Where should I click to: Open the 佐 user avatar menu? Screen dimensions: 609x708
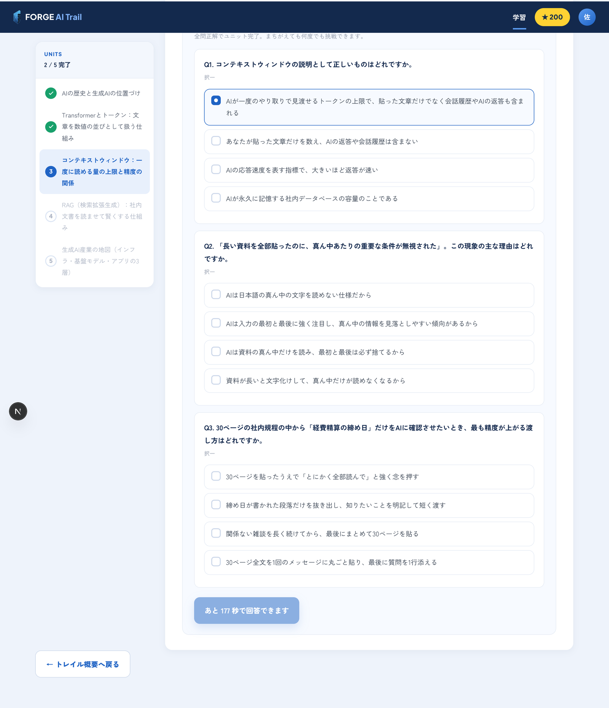point(587,17)
